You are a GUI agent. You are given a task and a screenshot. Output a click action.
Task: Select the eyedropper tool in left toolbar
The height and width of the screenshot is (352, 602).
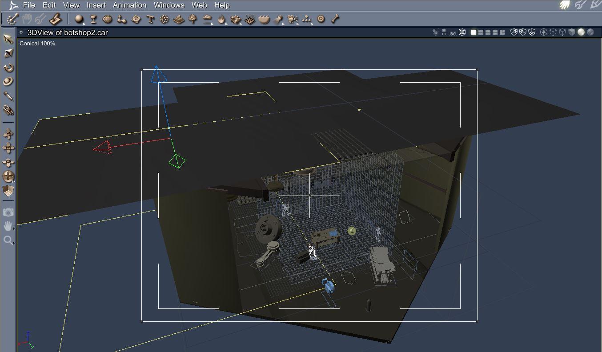coord(8,96)
